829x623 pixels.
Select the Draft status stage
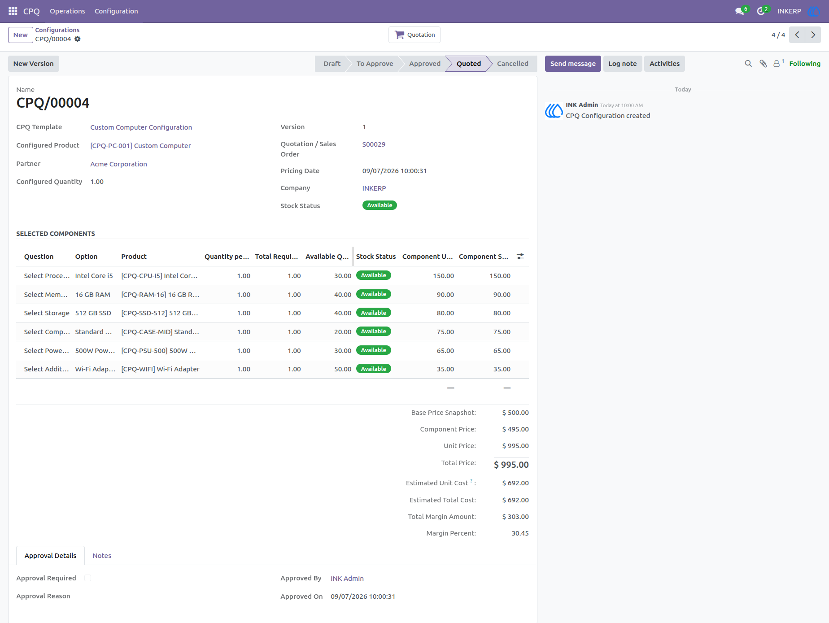(332, 64)
